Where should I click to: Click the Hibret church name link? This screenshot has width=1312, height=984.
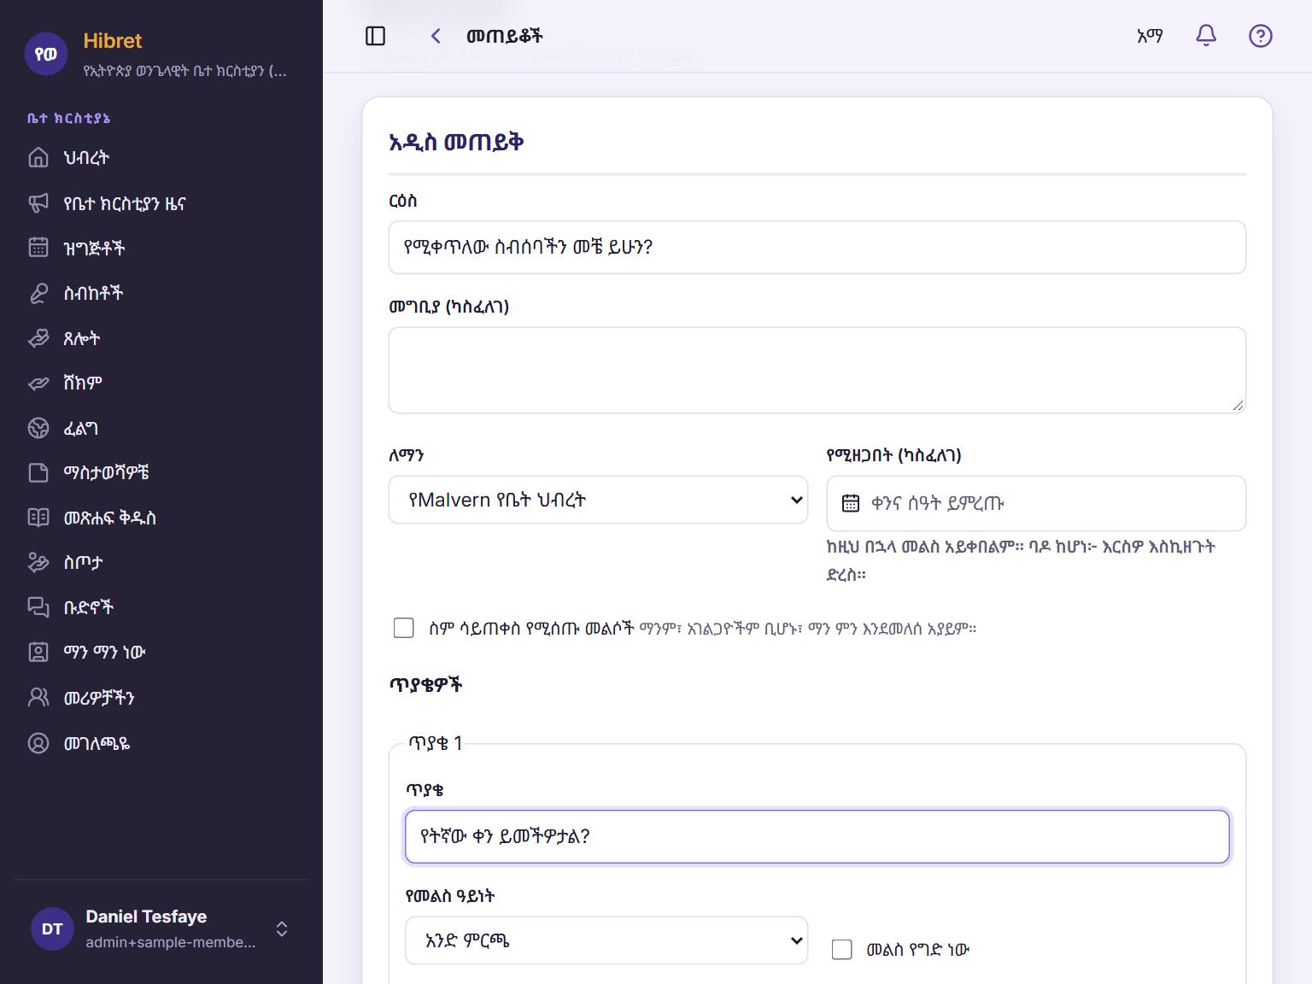[113, 41]
